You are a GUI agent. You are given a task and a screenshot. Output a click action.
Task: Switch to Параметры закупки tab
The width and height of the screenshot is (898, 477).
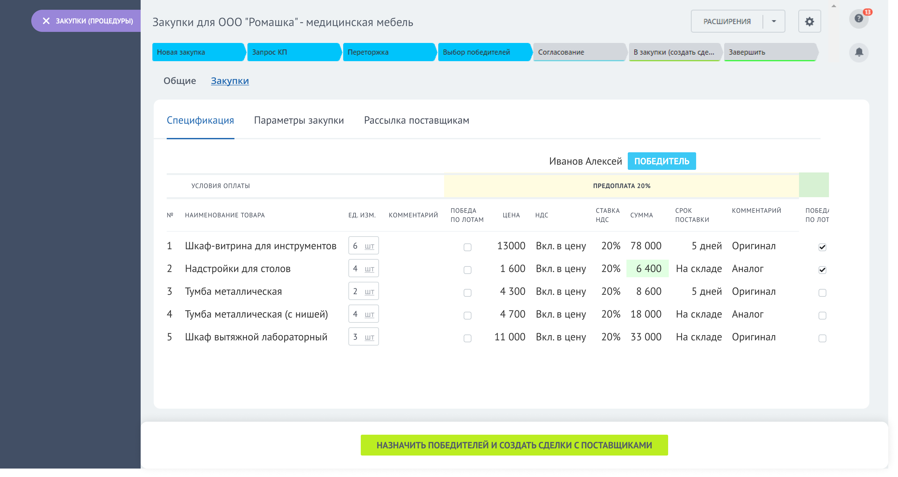tap(299, 120)
